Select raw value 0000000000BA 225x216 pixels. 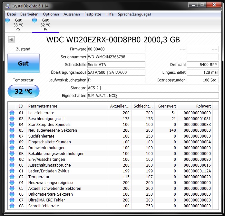coord(197,142)
